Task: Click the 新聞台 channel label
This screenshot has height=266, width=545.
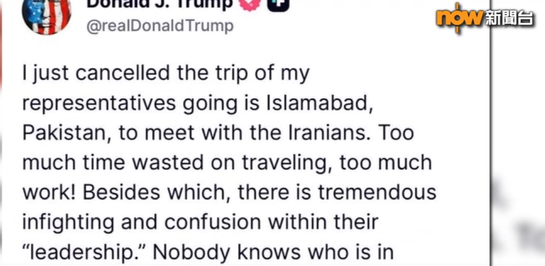Action: click(x=509, y=18)
